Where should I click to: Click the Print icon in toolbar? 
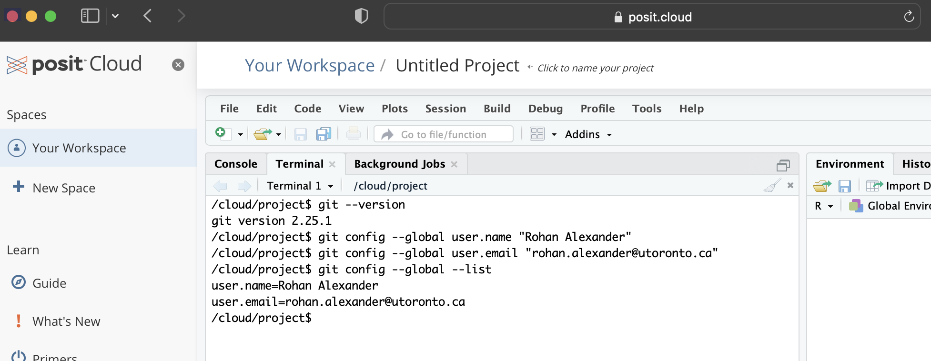pyautogui.click(x=353, y=134)
